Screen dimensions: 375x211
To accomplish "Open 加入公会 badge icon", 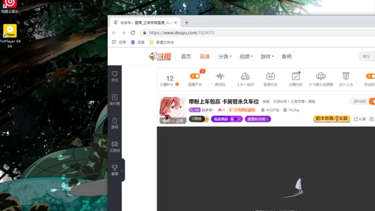I will coord(346,79).
